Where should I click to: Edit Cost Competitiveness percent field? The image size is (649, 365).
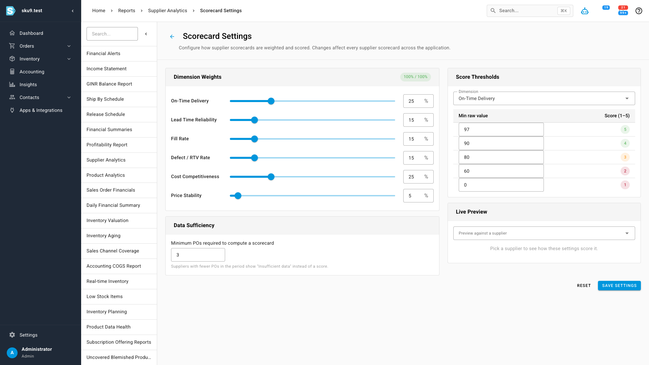click(x=418, y=177)
